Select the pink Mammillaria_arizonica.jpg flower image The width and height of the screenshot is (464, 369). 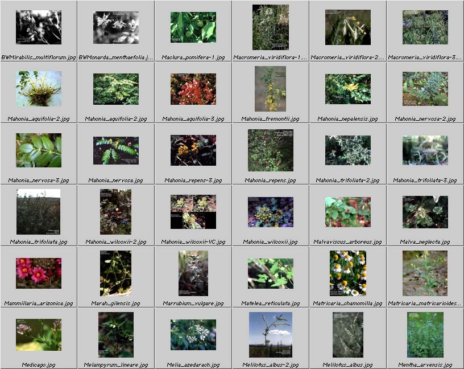(x=39, y=273)
